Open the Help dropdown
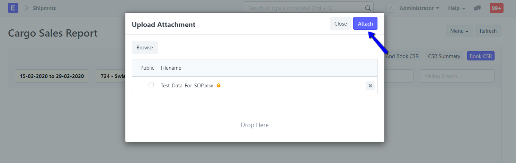 click(456, 8)
